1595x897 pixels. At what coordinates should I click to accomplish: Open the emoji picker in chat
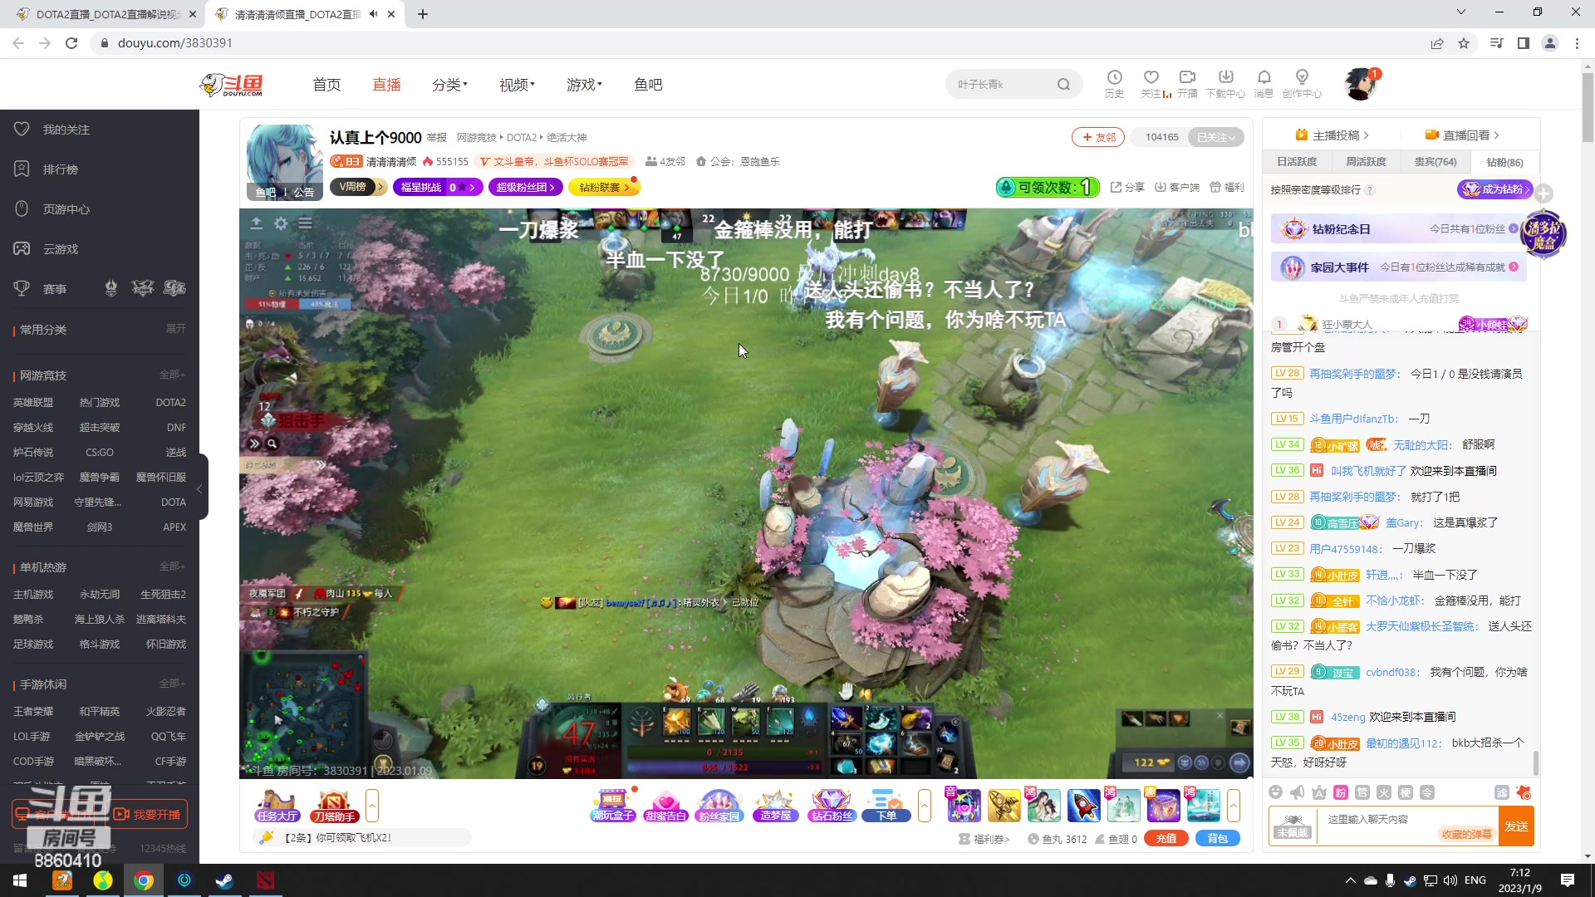[x=1275, y=792]
